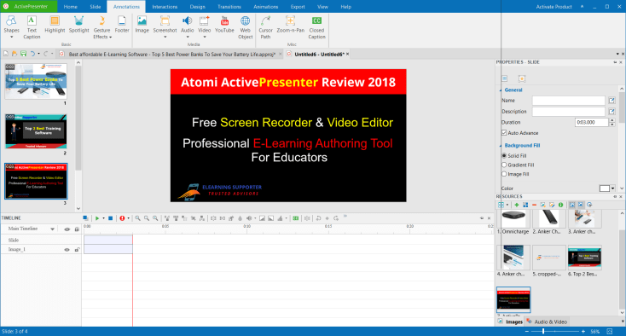Open the Transitions tab
Screen dimensions: 626x336
coord(229,6)
